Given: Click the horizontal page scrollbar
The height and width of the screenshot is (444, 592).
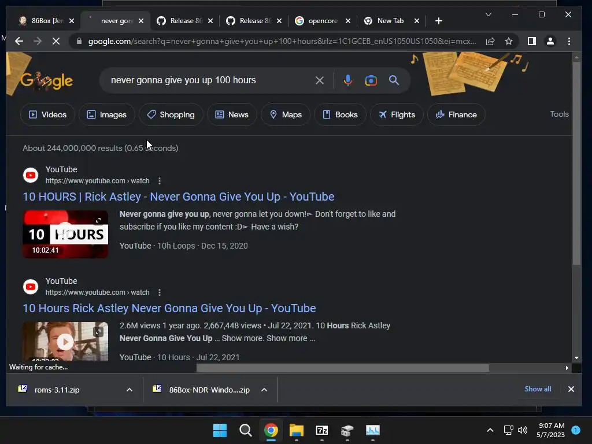Looking at the screenshot, I should point(342,368).
